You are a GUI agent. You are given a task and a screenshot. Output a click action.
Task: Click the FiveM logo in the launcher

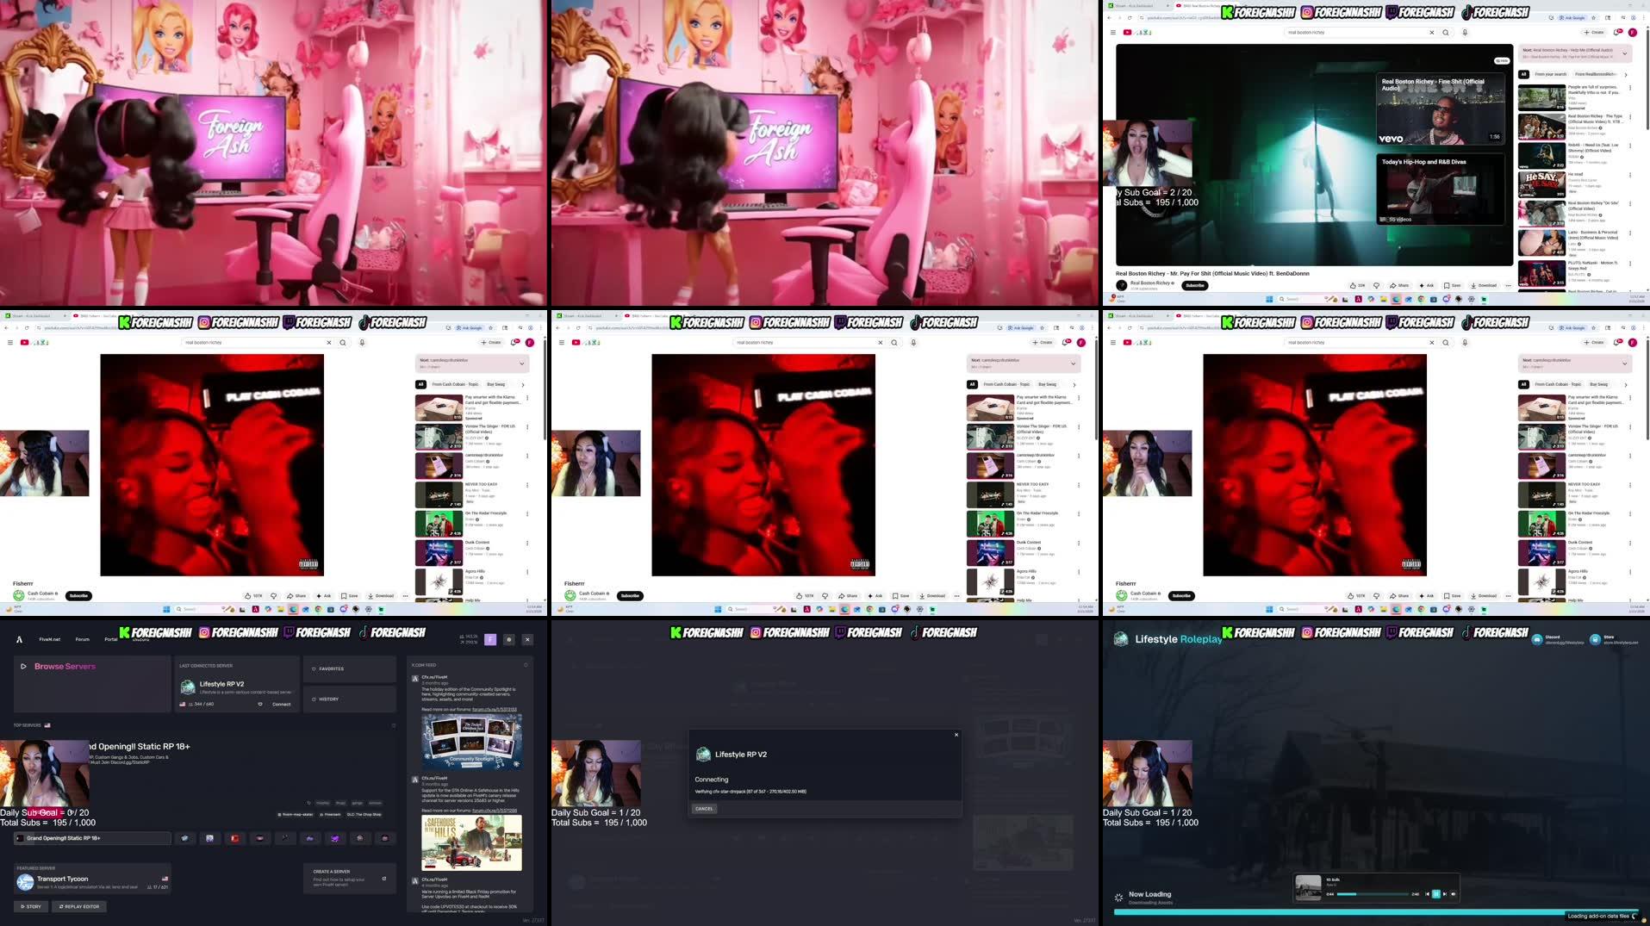click(x=19, y=639)
